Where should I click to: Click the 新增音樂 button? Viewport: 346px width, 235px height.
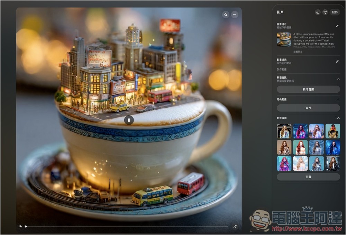point(308,89)
